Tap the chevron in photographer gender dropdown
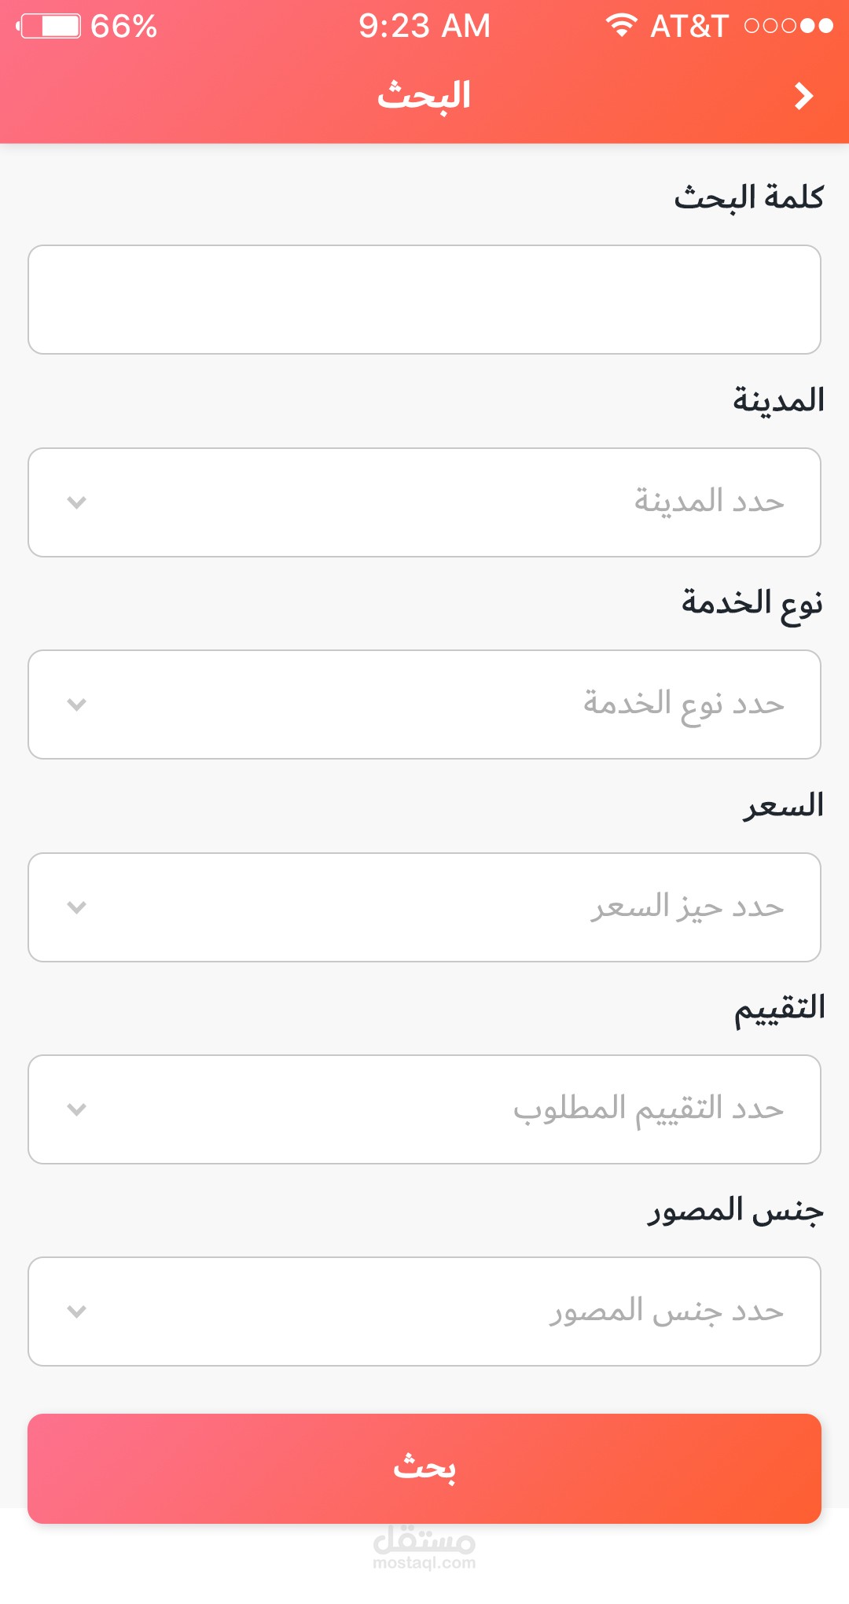This screenshot has width=849, height=1604. (x=76, y=1312)
